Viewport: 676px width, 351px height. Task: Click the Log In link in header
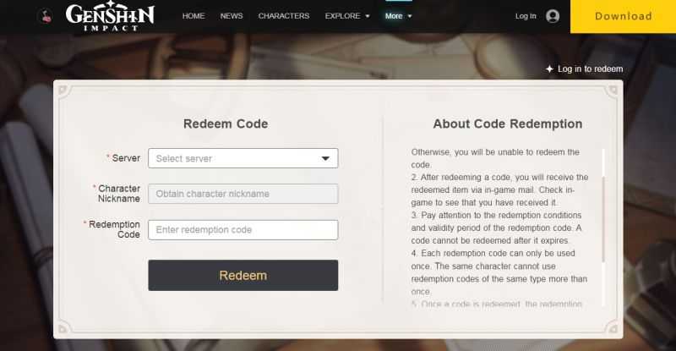pos(526,16)
